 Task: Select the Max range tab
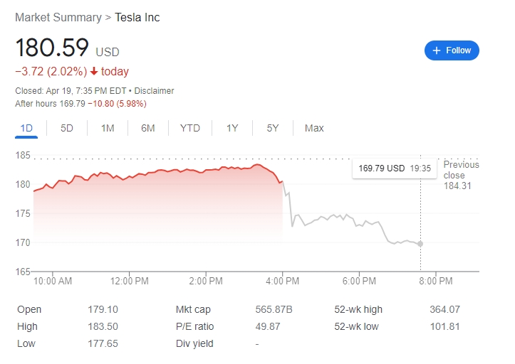[314, 128]
